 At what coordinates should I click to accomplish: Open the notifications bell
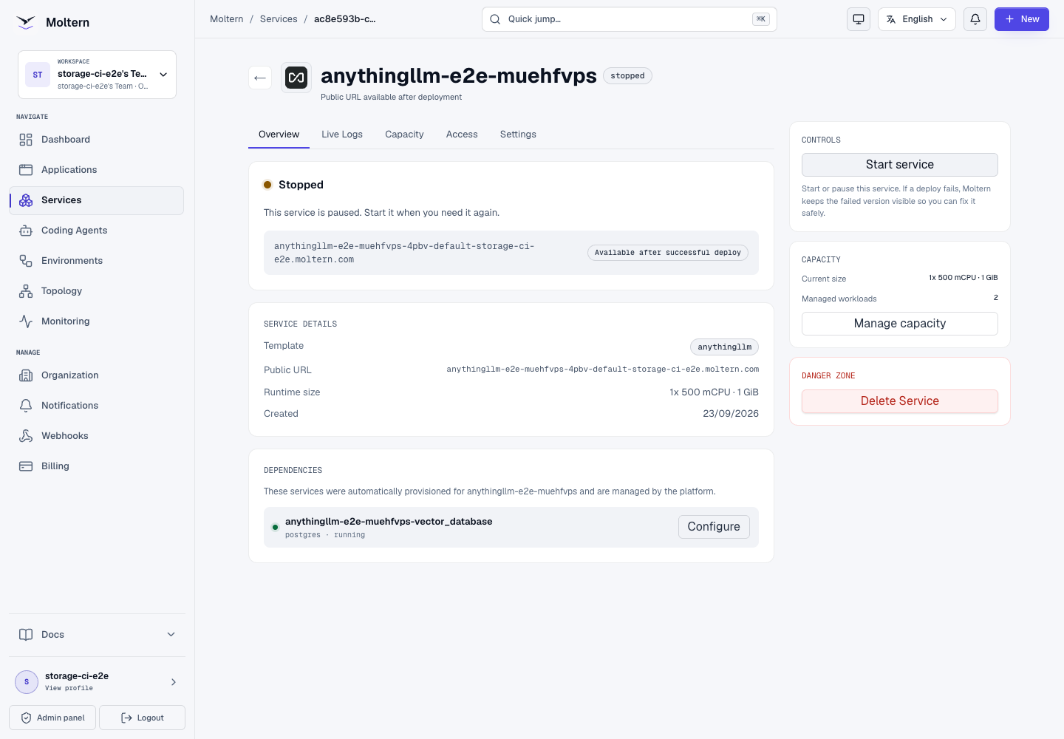(975, 19)
